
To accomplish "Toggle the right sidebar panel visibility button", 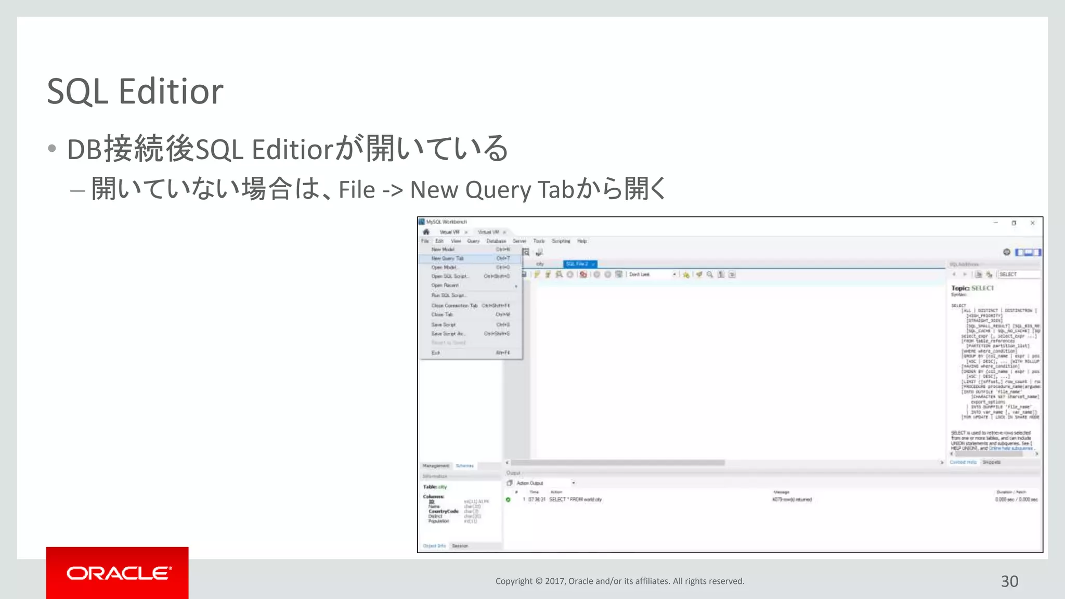I will 1037,252.
